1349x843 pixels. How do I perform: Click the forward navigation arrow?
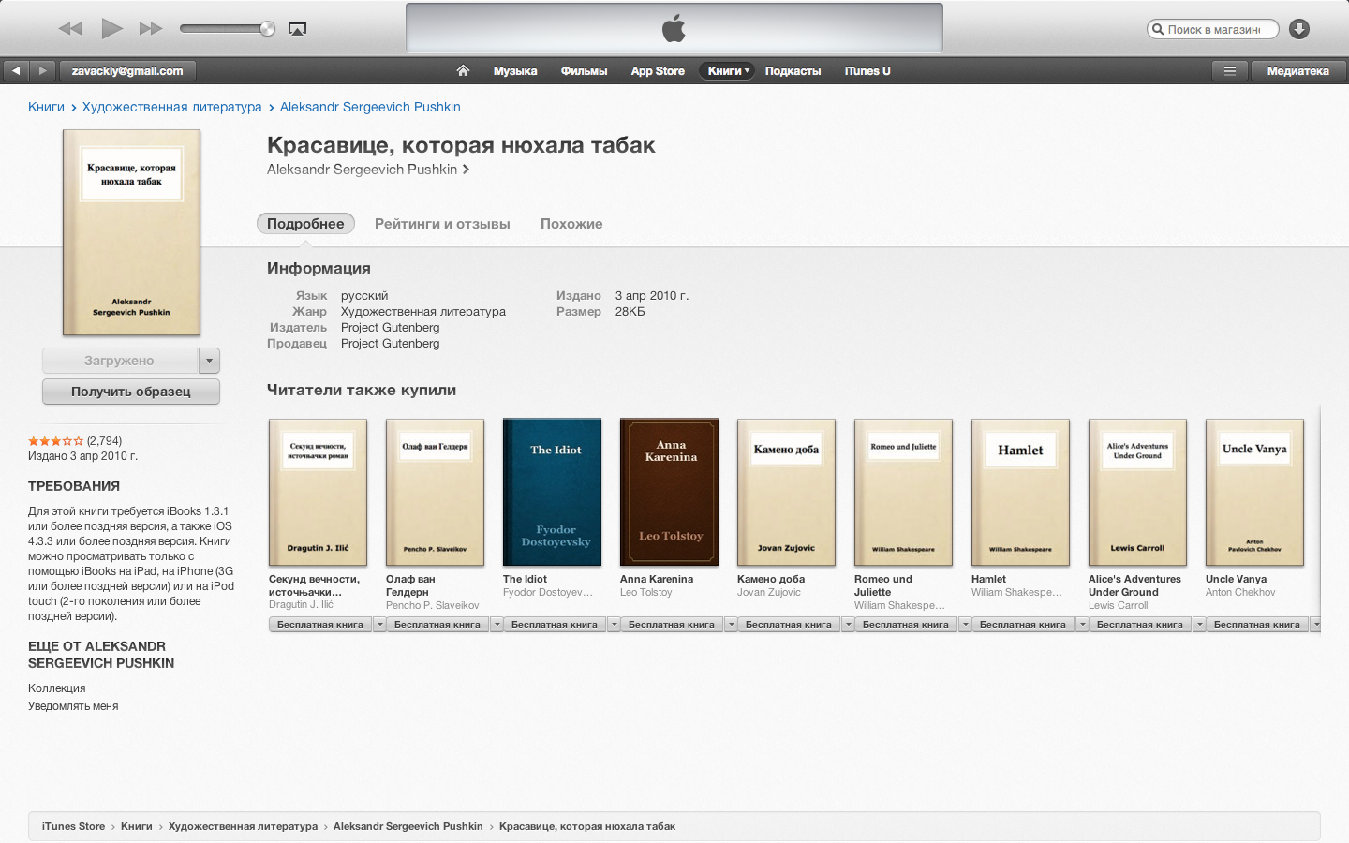[x=42, y=70]
